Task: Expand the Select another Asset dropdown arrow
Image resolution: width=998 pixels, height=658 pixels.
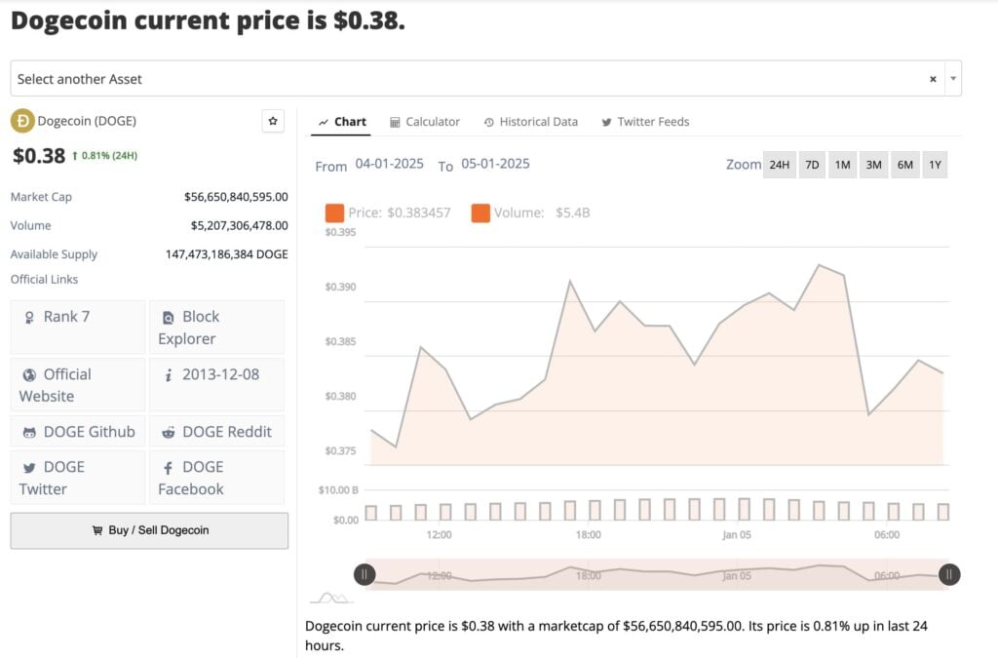Action: [x=953, y=79]
